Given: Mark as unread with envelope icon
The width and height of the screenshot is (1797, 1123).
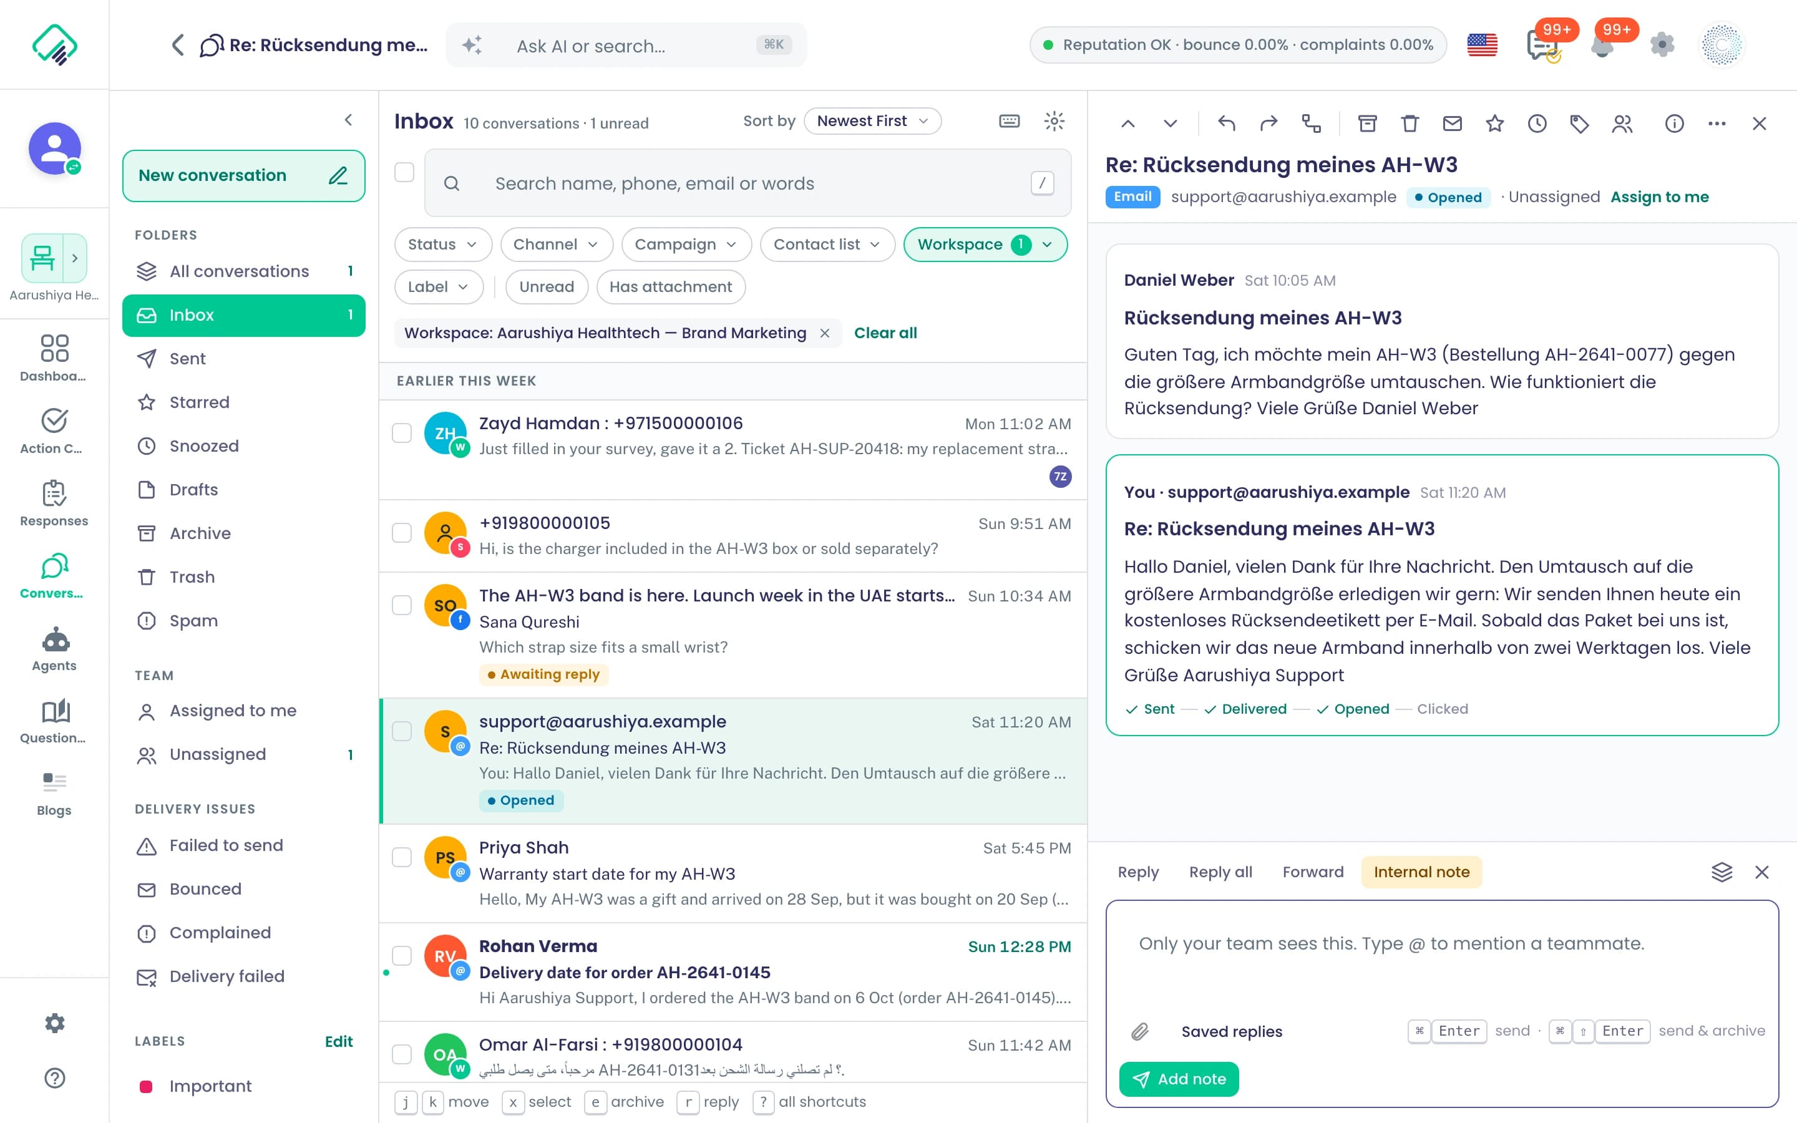Looking at the screenshot, I should pos(1453,124).
